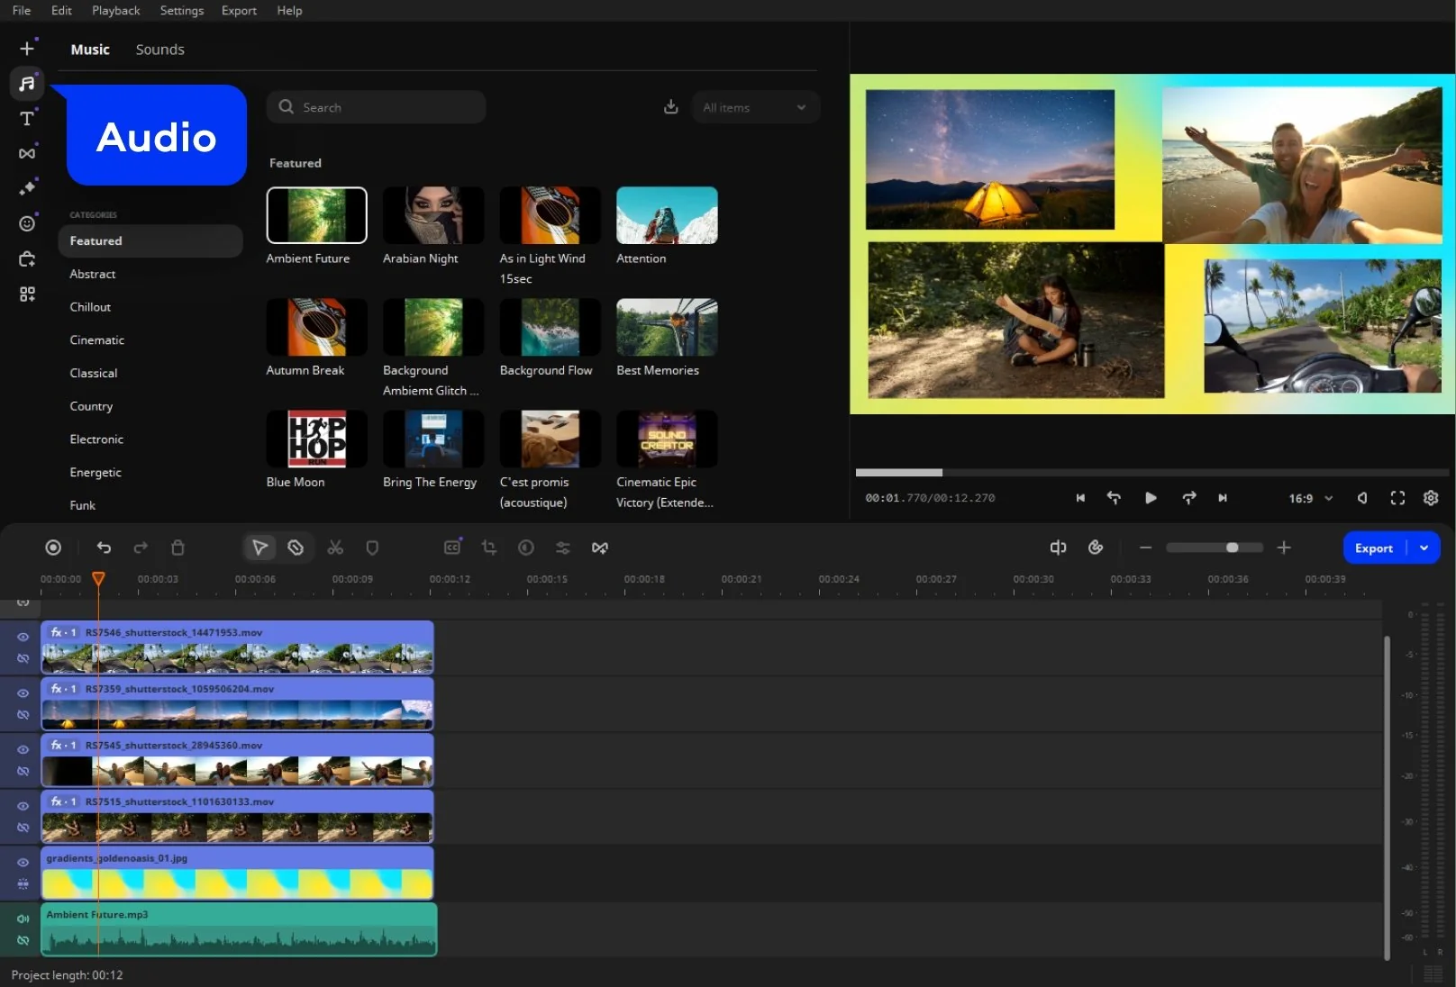Hide the RS7546 video track
The image size is (1456, 987).
point(23,637)
